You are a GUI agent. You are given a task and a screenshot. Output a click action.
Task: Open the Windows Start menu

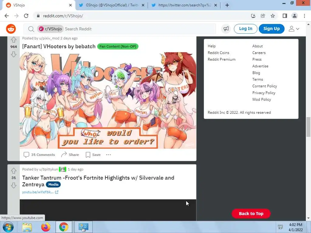pos(8,227)
